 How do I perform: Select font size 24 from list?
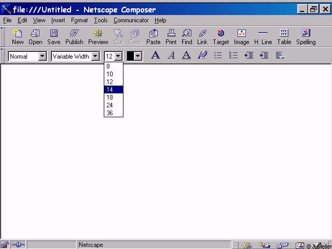[114, 105]
